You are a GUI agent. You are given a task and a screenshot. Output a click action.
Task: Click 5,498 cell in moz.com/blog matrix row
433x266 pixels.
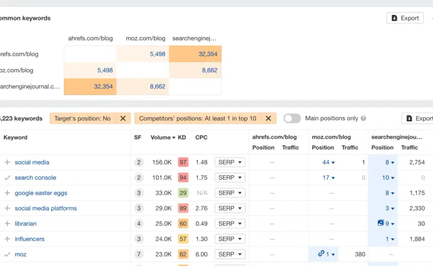tap(91, 70)
